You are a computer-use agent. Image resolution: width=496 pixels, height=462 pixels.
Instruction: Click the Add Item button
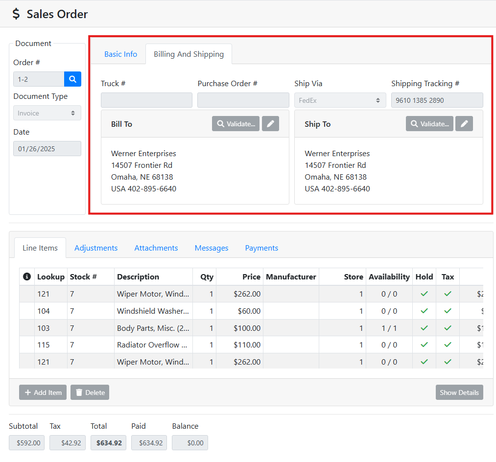click(43, 393)
